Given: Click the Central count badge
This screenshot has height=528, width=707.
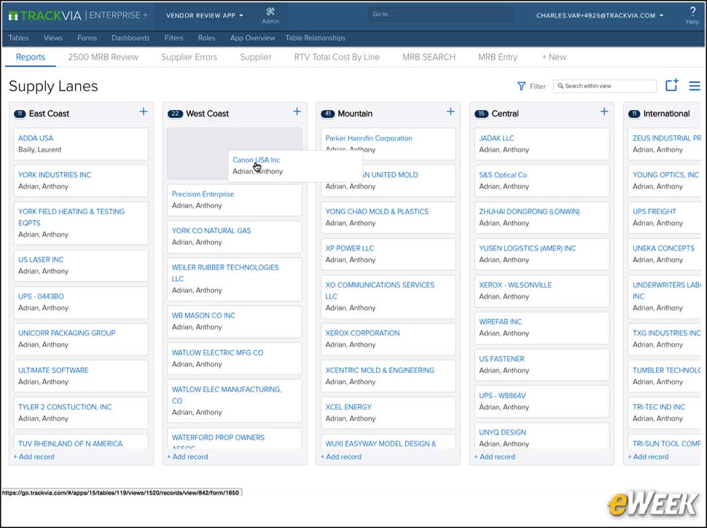Looking at the screenshot, I should point(482,114).
